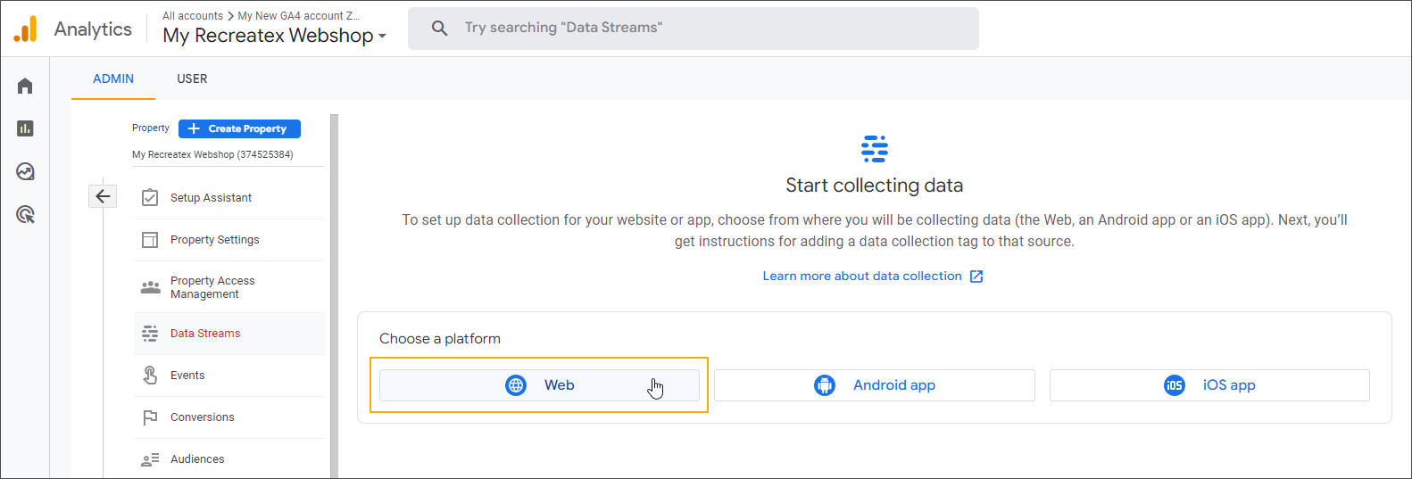Open the Advertising icon in sidebar
Image resolution: width=1412 pixels, height=479 pixels.
pos(25,214)
